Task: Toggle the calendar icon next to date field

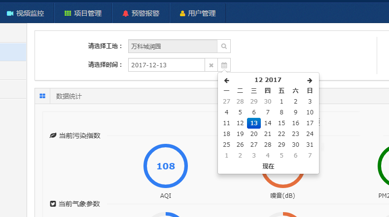Action: 224,65
